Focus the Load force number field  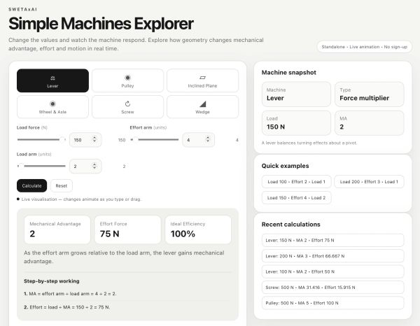85,140
